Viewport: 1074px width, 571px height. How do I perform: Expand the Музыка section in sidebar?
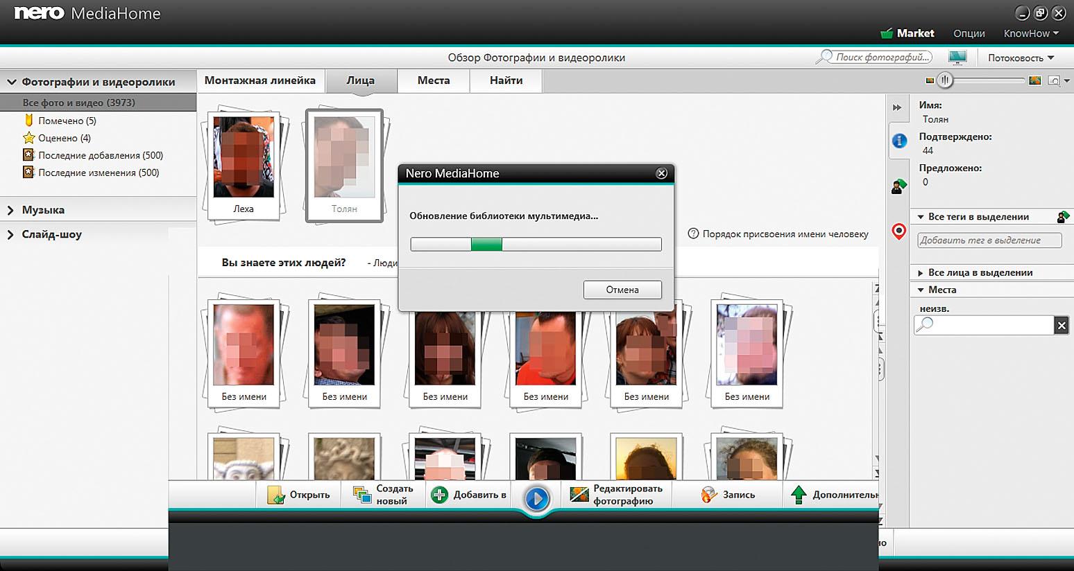[x=11, y=210]
